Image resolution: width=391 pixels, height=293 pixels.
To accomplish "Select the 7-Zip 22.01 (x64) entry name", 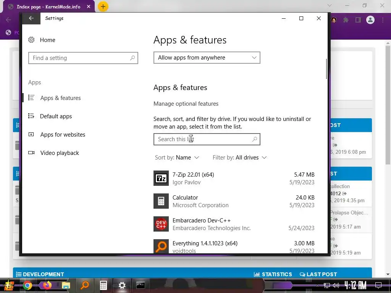I will [x=193, y=175].
